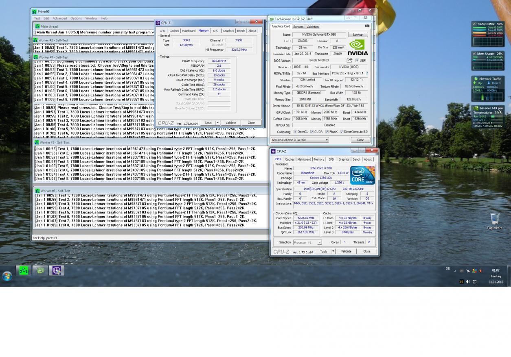Click Validate in CPU-Z CPU window
Image resolution: width=511 pixels, height=357 pixels.
point(346,251)
